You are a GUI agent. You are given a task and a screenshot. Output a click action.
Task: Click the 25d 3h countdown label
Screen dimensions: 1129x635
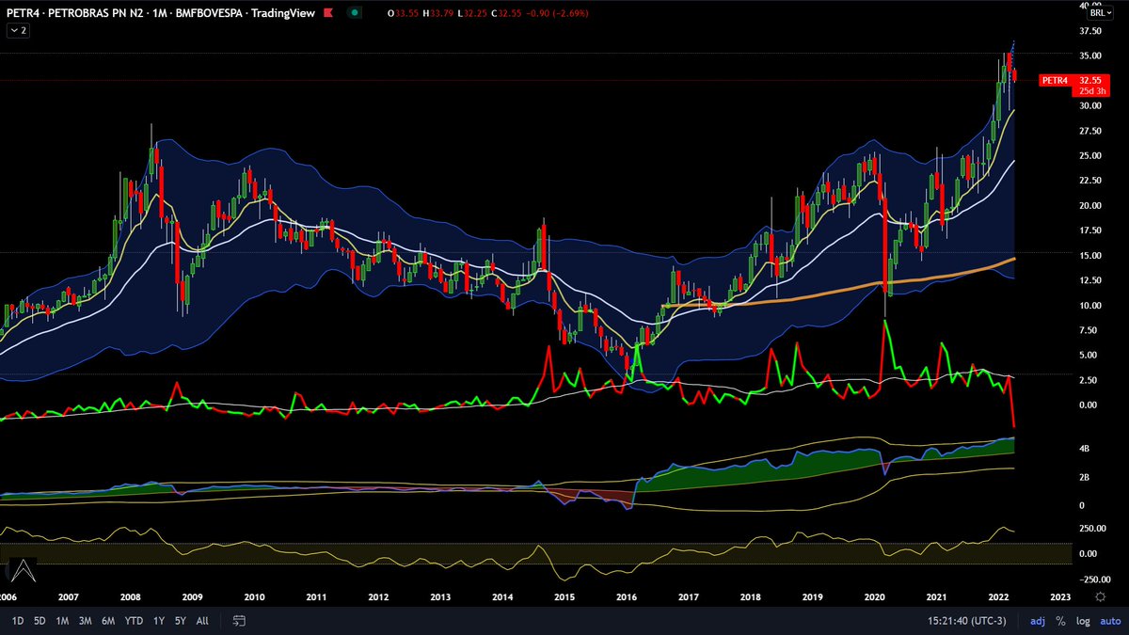[1093, 91]
